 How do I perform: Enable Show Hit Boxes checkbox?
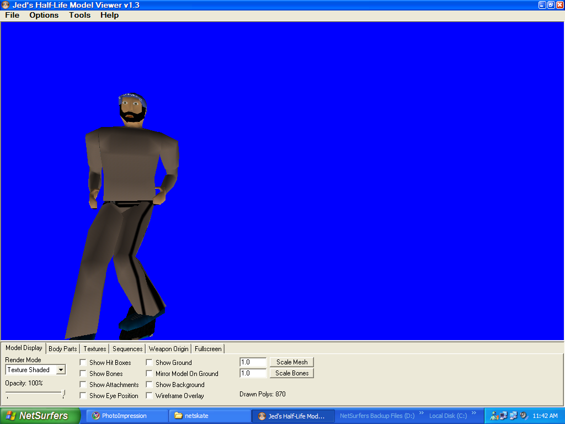point(83,362)
